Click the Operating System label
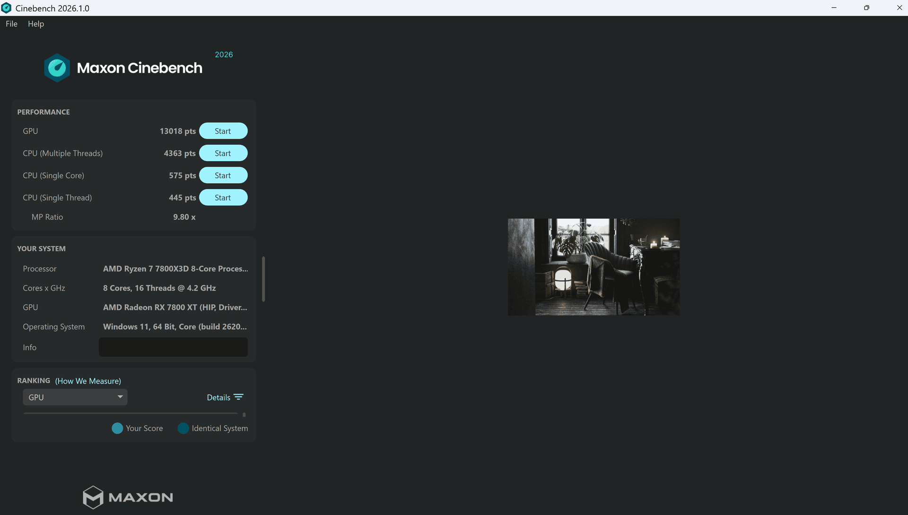The width and height of the screenshot is (908, 515). 54,327
